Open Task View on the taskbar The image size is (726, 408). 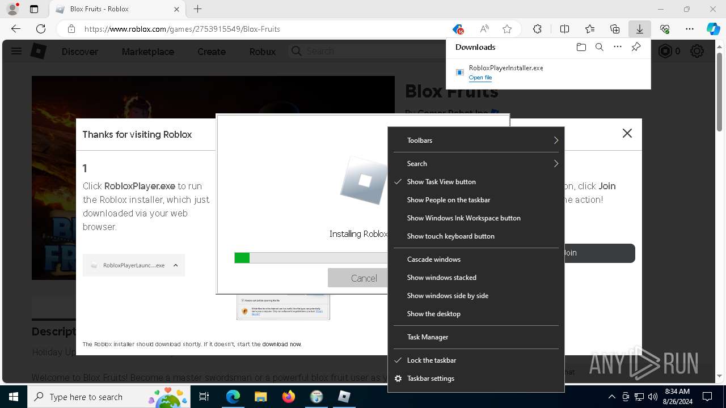[205, 397]
